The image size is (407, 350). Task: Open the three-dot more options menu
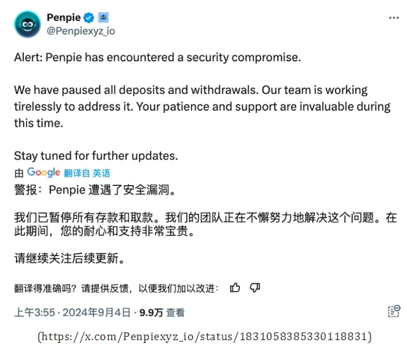[394, 18]
